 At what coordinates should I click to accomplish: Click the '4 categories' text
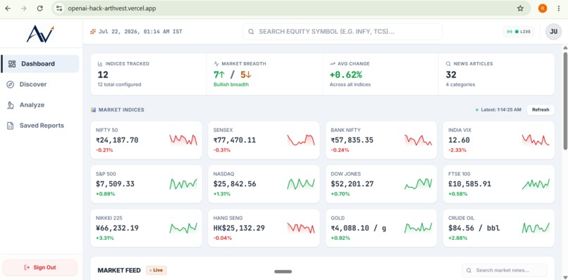tap(460, 85)
